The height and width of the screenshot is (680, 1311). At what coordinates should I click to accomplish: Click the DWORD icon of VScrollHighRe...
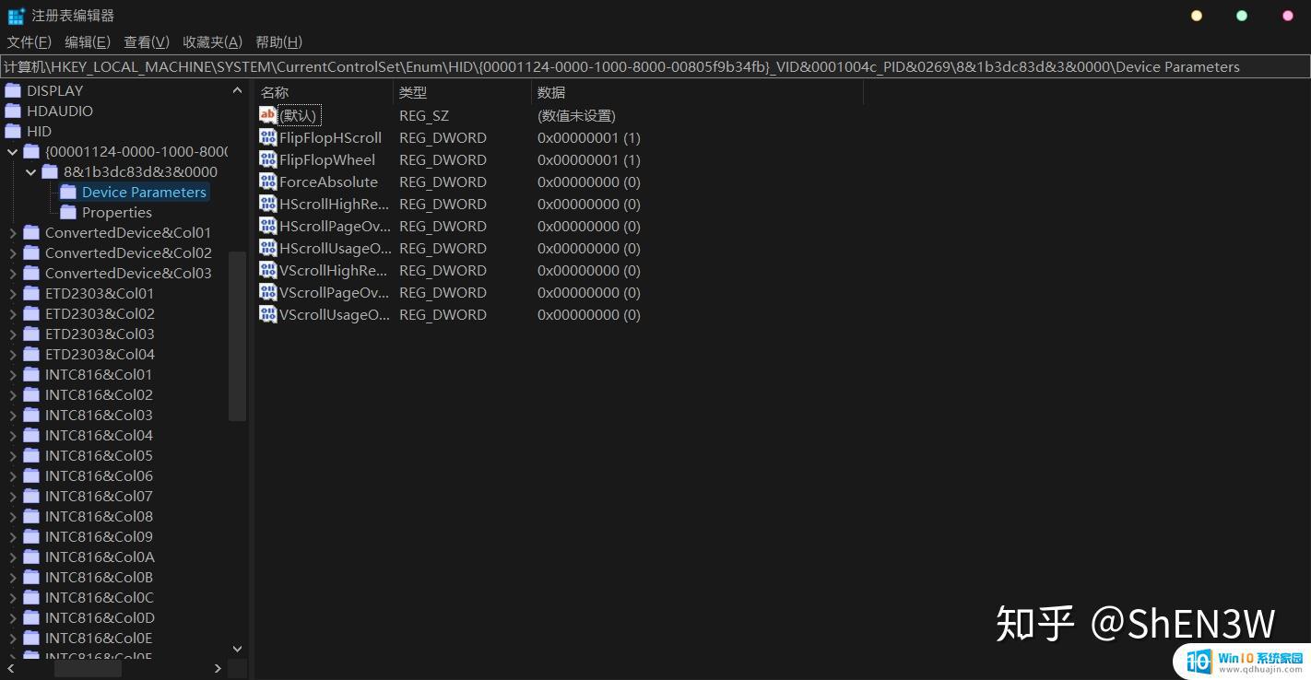(268, 270)
